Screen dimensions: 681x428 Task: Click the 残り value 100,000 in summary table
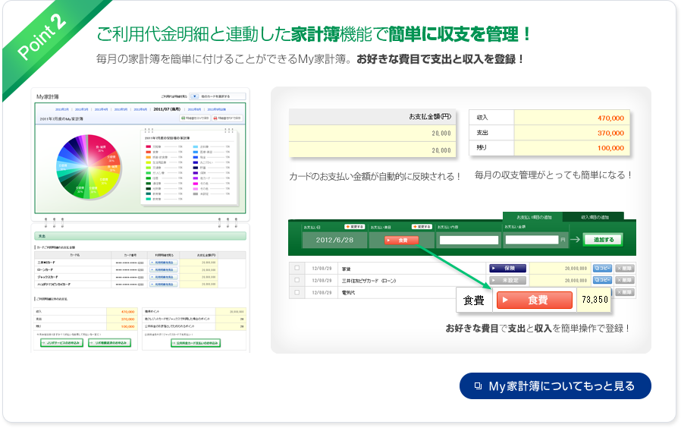click(610, 148)
